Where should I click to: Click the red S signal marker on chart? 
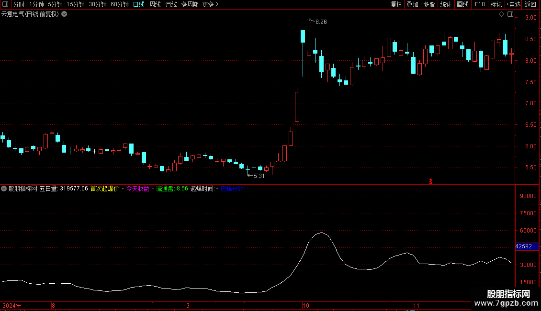click(430, 181)
